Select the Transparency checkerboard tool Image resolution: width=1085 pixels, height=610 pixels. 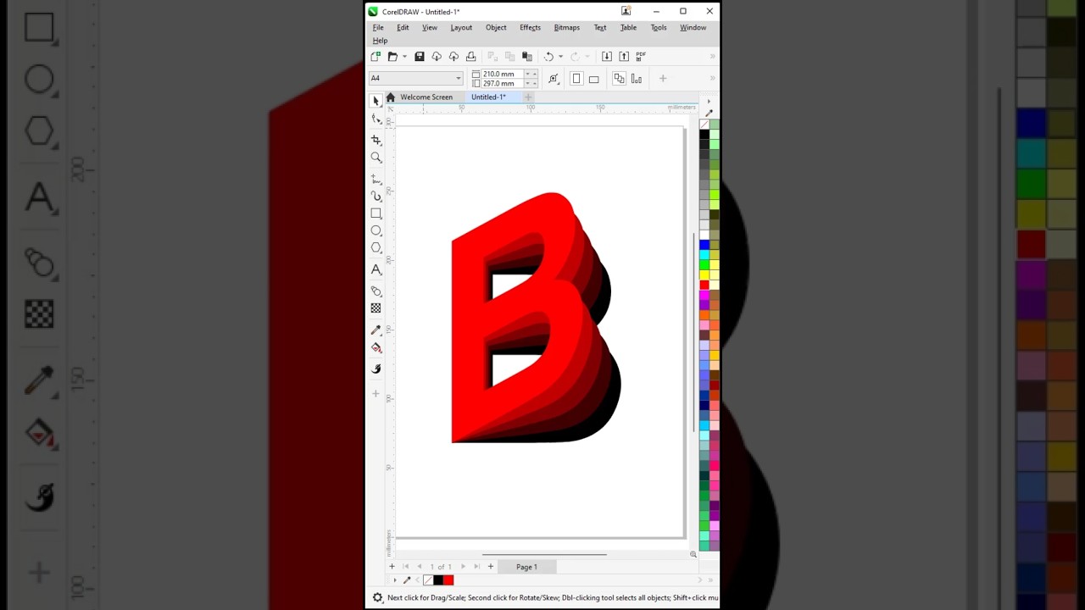[376, 308]
